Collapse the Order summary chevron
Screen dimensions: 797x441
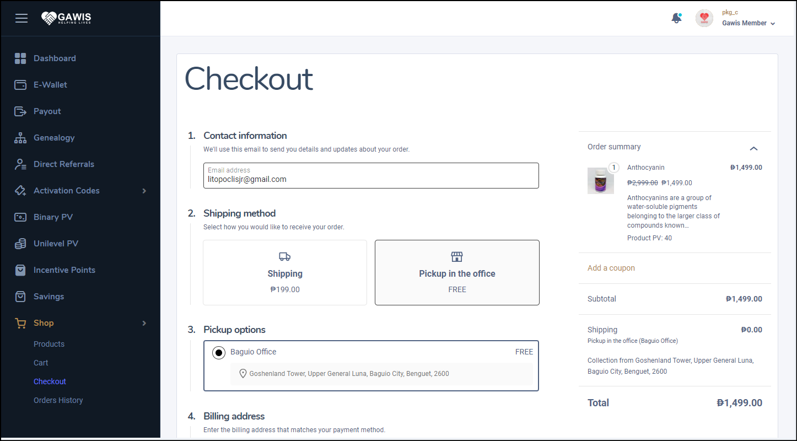pos(753,148)
